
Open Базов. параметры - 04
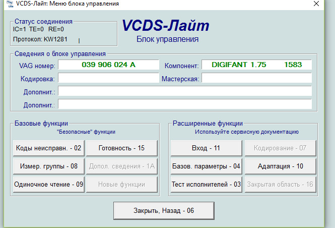[x=207, y=166]
